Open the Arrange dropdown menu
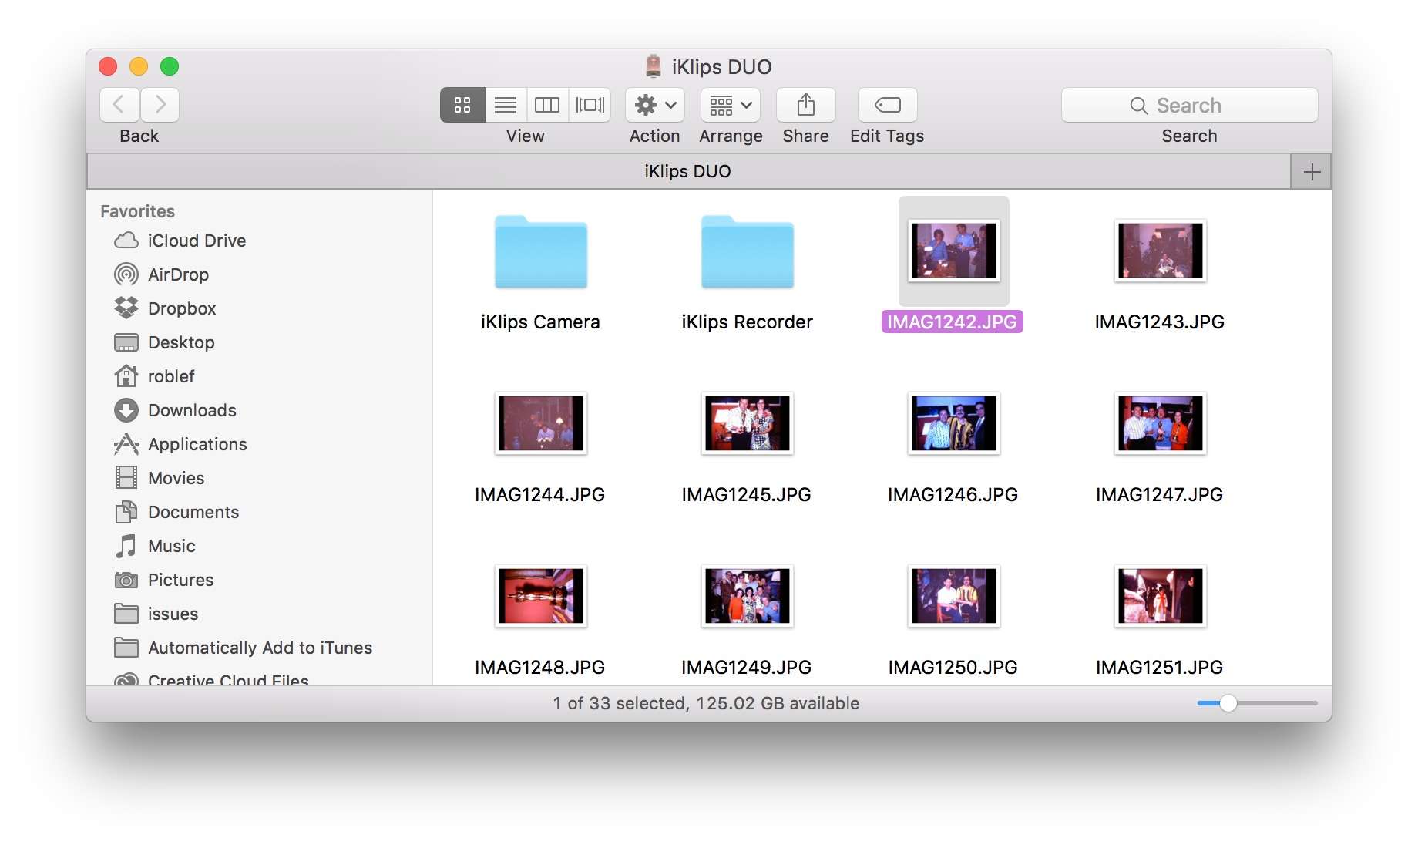The image size is (1418, 845). click(730, 105)
